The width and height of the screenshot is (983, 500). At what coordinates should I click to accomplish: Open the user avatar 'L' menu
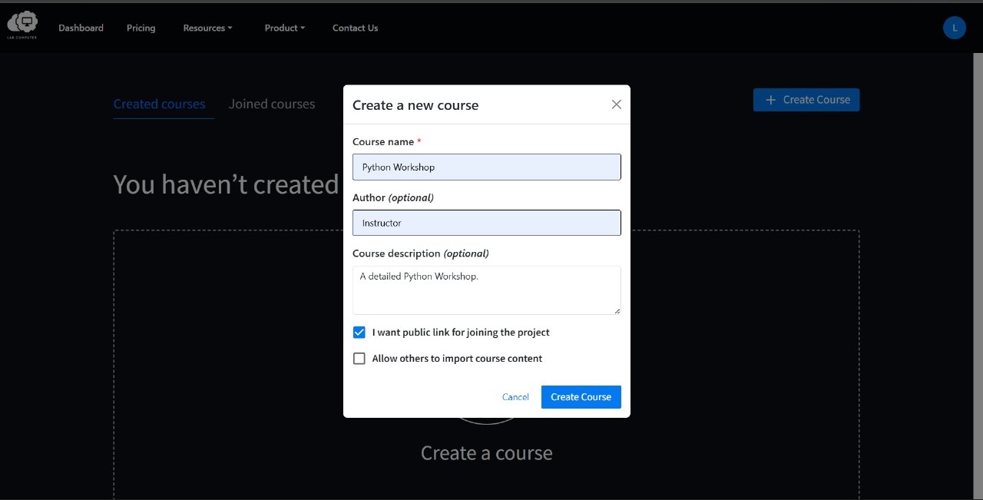[x=955, y=28]
